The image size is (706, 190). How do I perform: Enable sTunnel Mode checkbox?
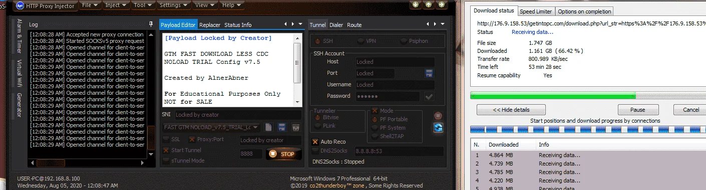(x=166, y=161)
